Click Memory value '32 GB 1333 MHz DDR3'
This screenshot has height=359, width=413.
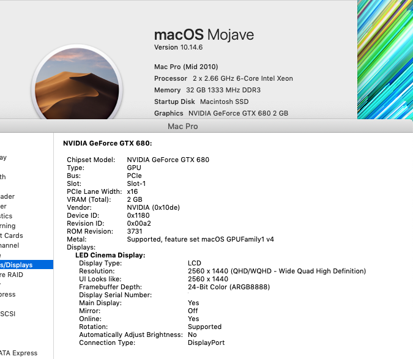pos(223,90)
